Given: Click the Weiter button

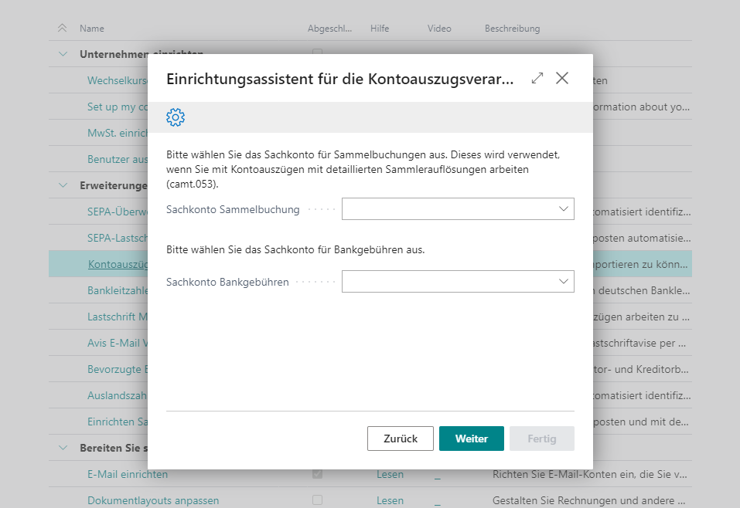Looking at the screenshot, I should pyautogui.click(x=470, y=438).
